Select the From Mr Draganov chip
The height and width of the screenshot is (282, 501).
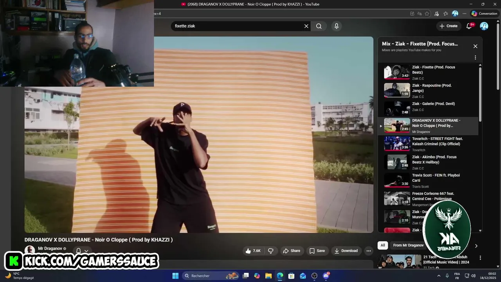click(408, 245)
